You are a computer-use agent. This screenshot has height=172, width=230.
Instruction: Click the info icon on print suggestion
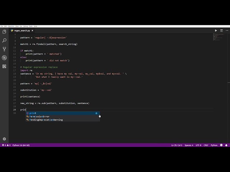tap(96, 113)
